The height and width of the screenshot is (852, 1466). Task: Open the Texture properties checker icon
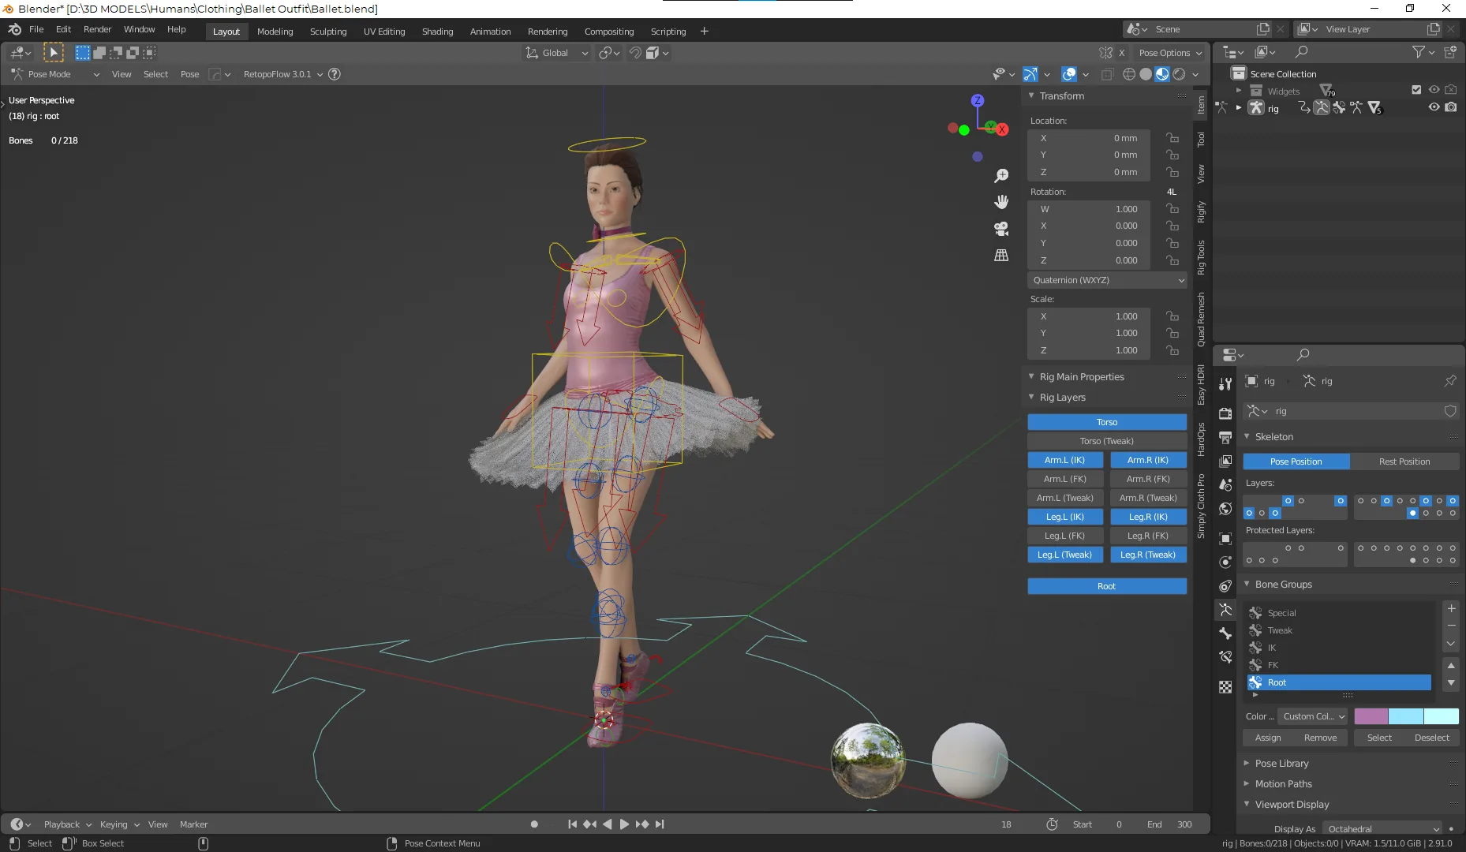click(1225, 687)
